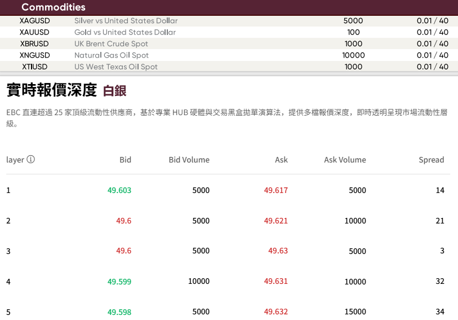Click the Commodities section header
Screen dimensions: 458x320
(54, 7)
